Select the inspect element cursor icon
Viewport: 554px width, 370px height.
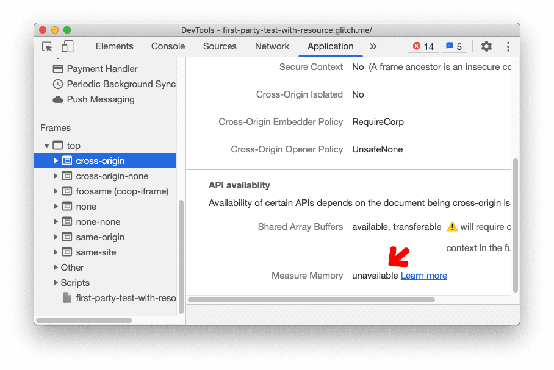[47, 46]
